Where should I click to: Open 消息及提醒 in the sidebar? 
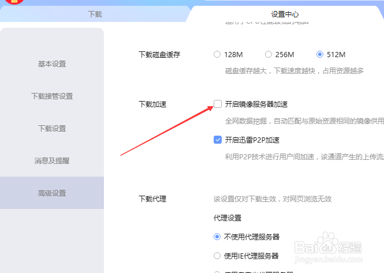point(52,161)
